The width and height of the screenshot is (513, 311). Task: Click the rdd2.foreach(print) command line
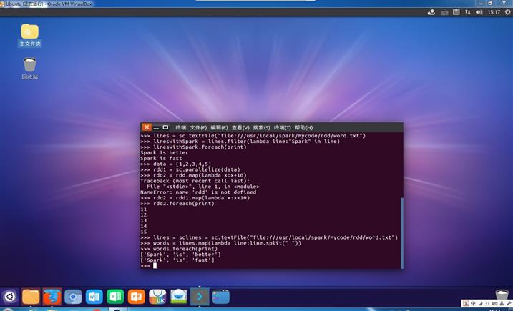[177, 204]
